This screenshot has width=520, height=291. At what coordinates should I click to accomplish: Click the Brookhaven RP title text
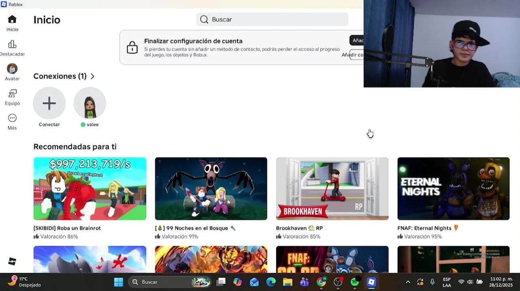299,228
